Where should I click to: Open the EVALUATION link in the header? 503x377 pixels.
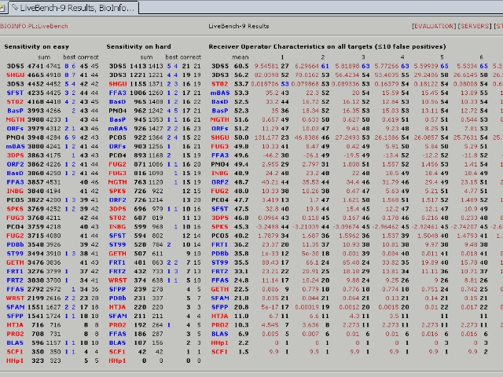[x=434, y=26]
